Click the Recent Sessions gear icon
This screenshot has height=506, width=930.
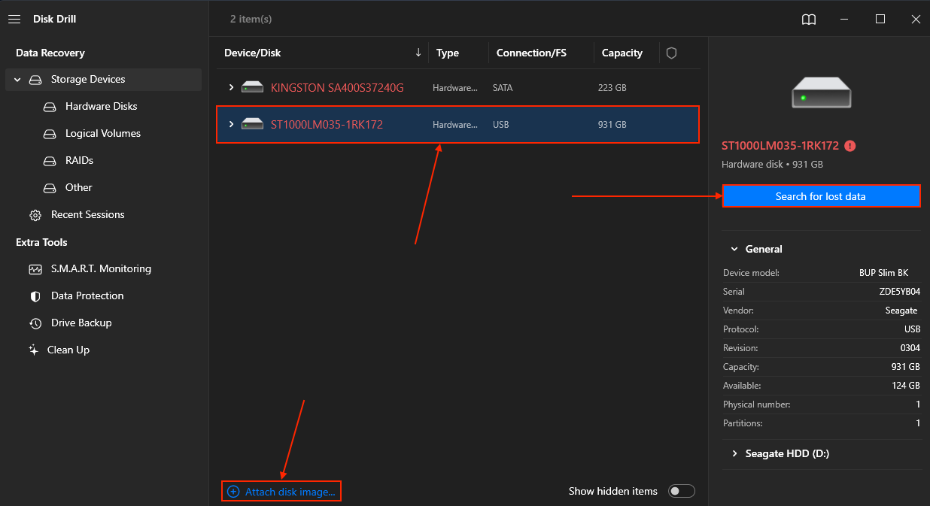[35, 215]
